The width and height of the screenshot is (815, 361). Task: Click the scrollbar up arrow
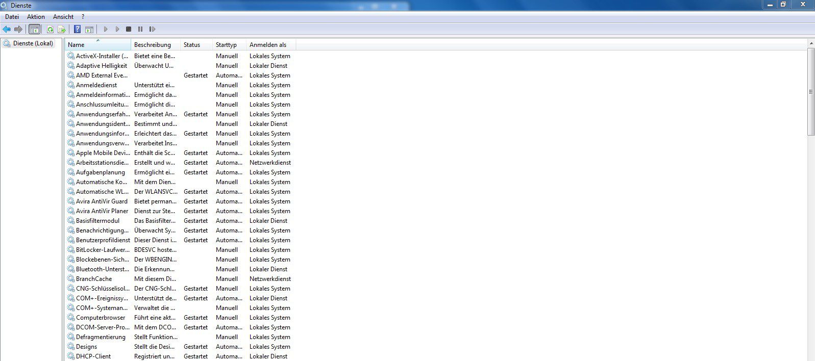click(x=811, y=43)
